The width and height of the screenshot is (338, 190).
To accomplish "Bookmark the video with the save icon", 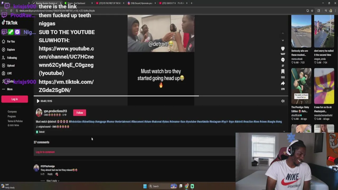I will 283,72.
